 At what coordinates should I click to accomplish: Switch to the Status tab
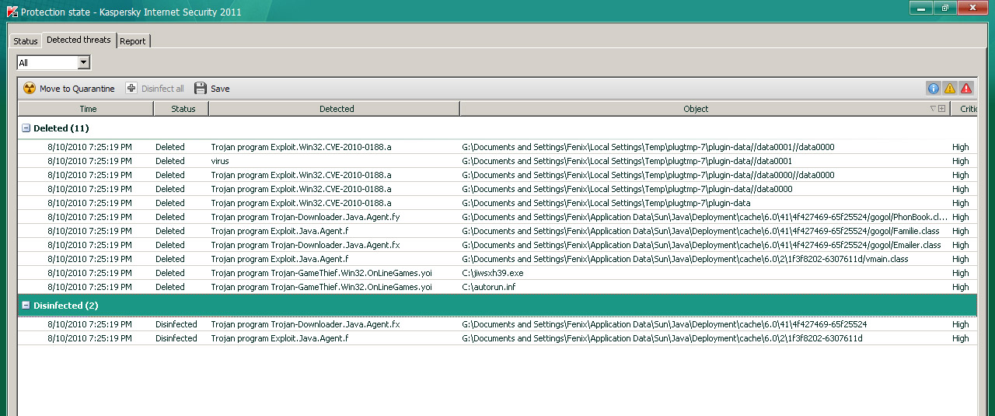[x=26, y=41]
